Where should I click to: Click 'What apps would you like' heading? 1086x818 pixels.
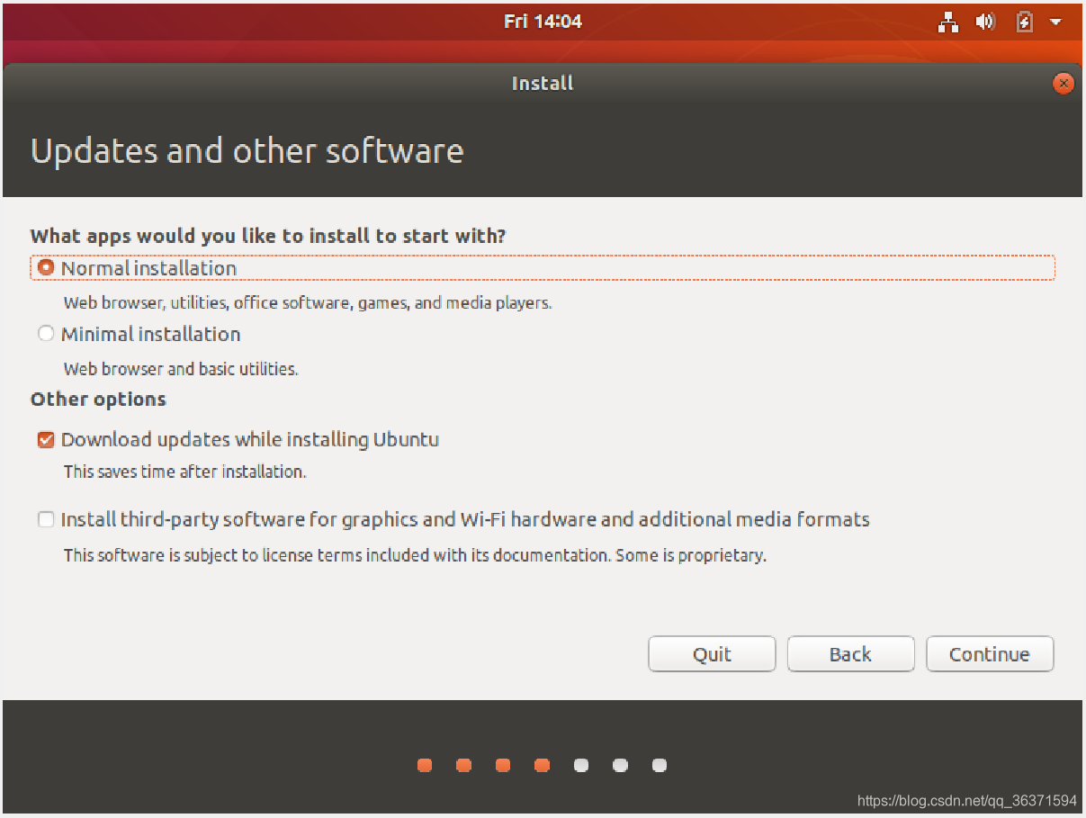pos(268,237)
